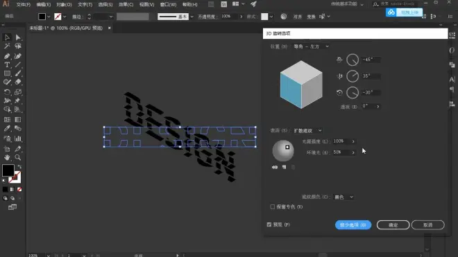The image size is (458, 257).
Task: Open the fill color dropdown in control bar
Action: pyautogui.click(x=49, y=17)
